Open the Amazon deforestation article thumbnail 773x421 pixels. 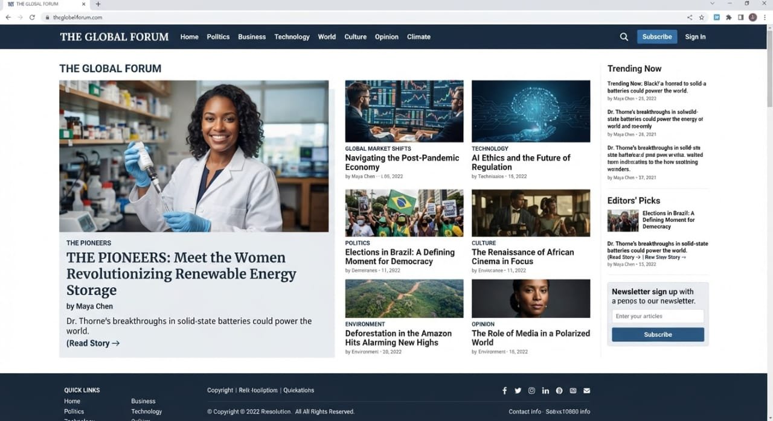point(404,299)
